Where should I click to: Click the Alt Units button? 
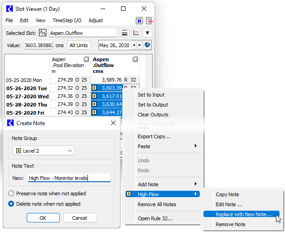click(x=78, y=45)
